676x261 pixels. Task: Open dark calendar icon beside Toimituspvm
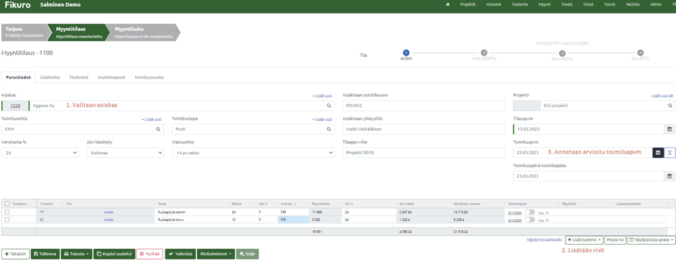pos(658,152)
